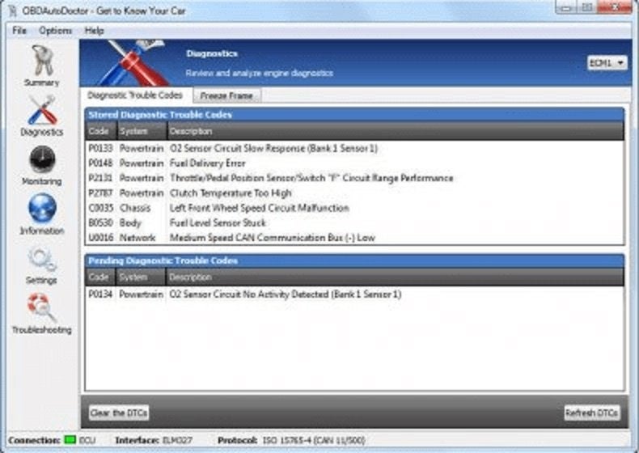Viewport: 639px width, 453px height.
Task: Open the Monitoring gauge icon
Action: [42, 159]
